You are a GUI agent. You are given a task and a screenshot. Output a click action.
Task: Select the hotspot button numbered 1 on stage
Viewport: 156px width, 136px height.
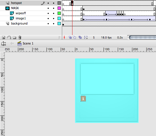pyautogui.click(x=83, y=99)
